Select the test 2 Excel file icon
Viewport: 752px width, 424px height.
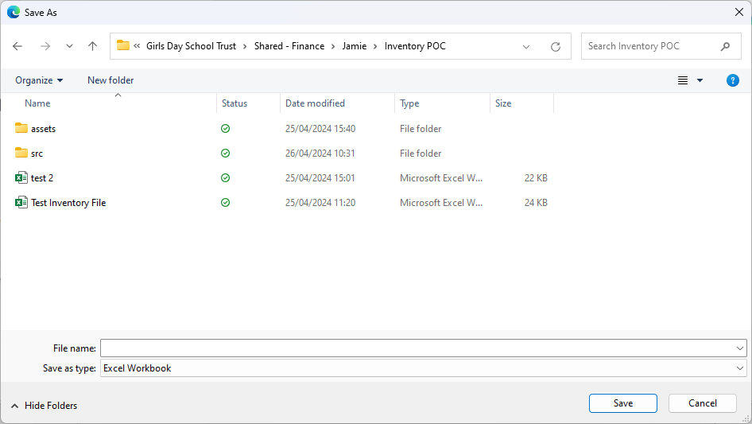point(21,178)
